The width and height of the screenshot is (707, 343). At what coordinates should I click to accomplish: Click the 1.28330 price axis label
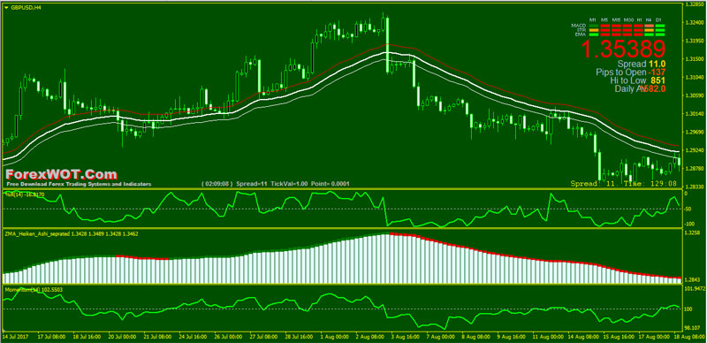pyautogui.click(x=695, y=186)
